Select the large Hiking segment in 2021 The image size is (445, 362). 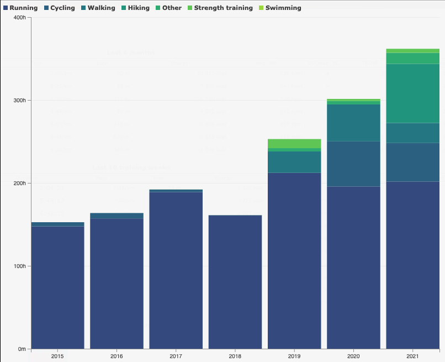coord(412,93)
